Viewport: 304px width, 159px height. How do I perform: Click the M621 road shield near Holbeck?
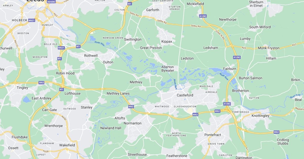click(32, 20)
